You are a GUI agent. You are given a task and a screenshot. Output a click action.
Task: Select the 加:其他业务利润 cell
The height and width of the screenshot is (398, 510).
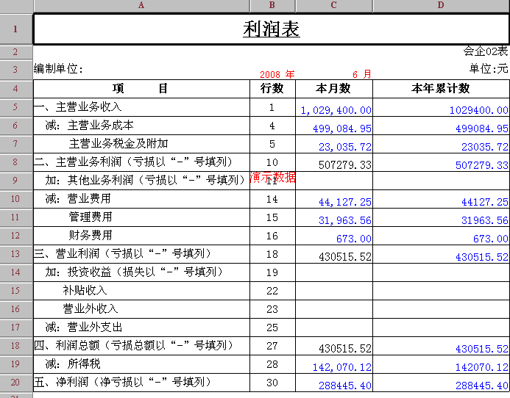[x=141, y=181]
